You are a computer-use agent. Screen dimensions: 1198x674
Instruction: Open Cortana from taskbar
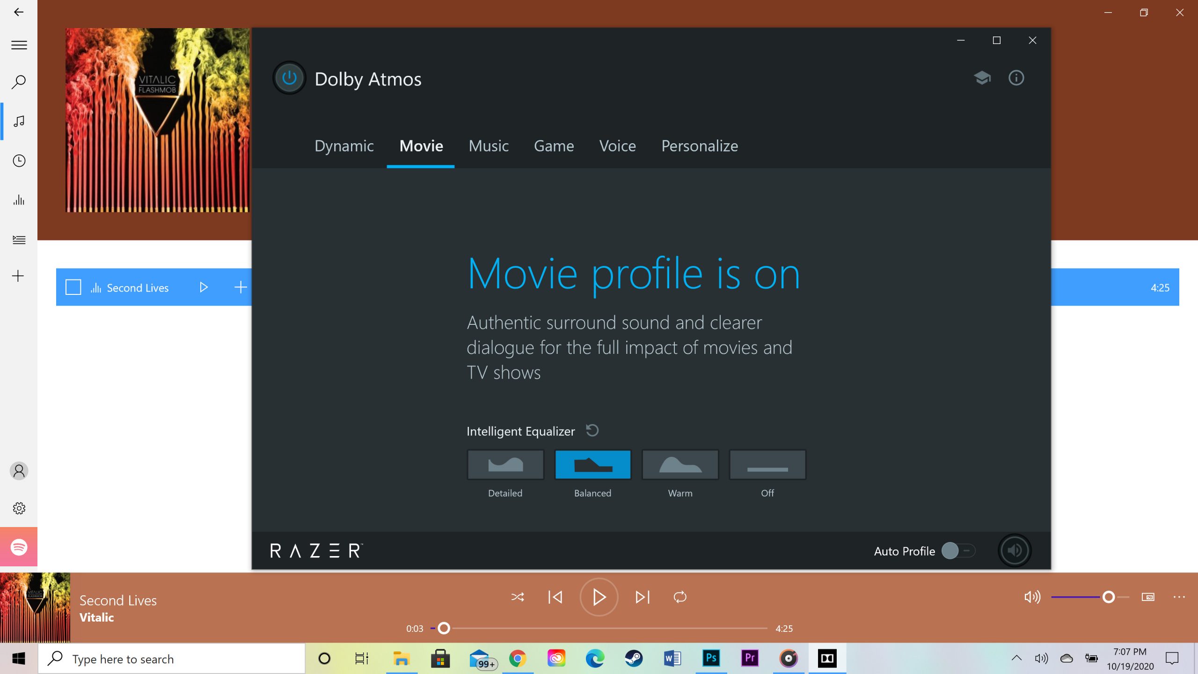click(x=324, y=659)
